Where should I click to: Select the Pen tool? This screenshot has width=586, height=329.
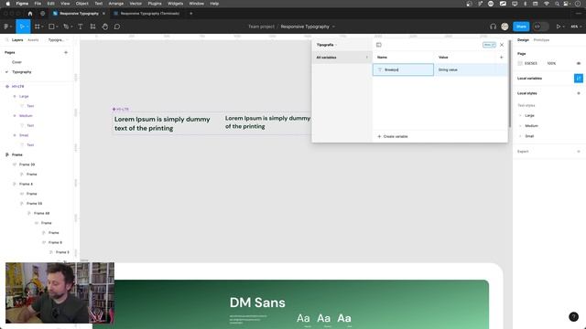coord(66,27)
